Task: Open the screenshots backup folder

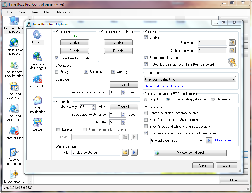Action: point(134,137)
